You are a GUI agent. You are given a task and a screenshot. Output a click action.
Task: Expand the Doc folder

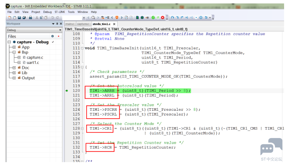point(14,68)
